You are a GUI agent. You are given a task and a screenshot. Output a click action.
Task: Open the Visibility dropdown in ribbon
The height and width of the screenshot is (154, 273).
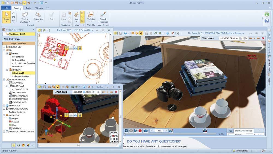(x=91, y=17)
